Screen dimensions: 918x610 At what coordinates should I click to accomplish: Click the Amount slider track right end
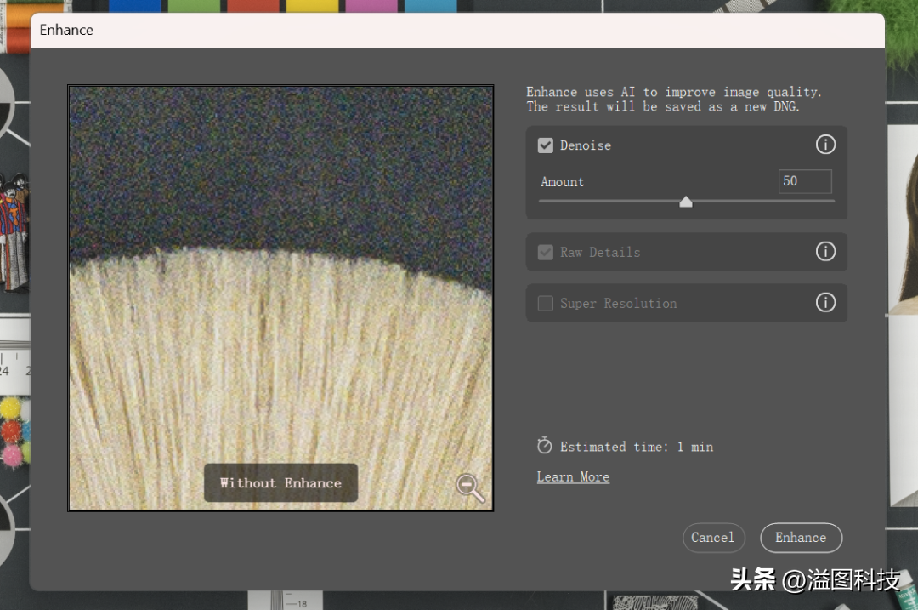point(831,201)
